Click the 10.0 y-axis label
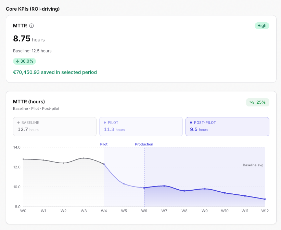The image size is (281, 230). (17, 187)
